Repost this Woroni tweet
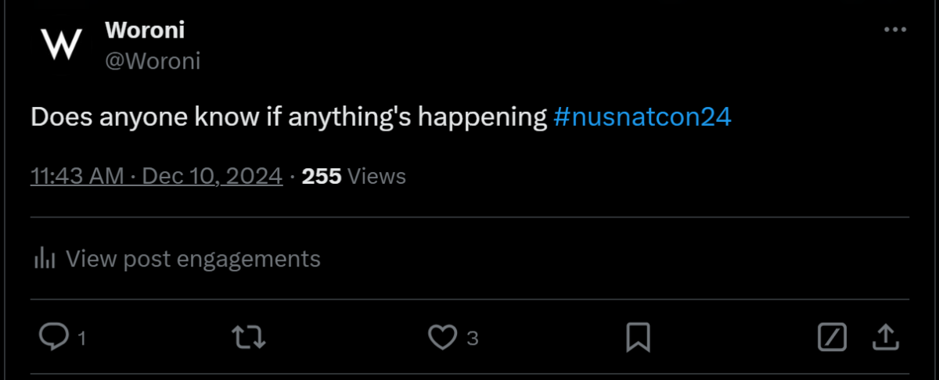This screenshot has width=939, height=380. (x=250, y=338)
